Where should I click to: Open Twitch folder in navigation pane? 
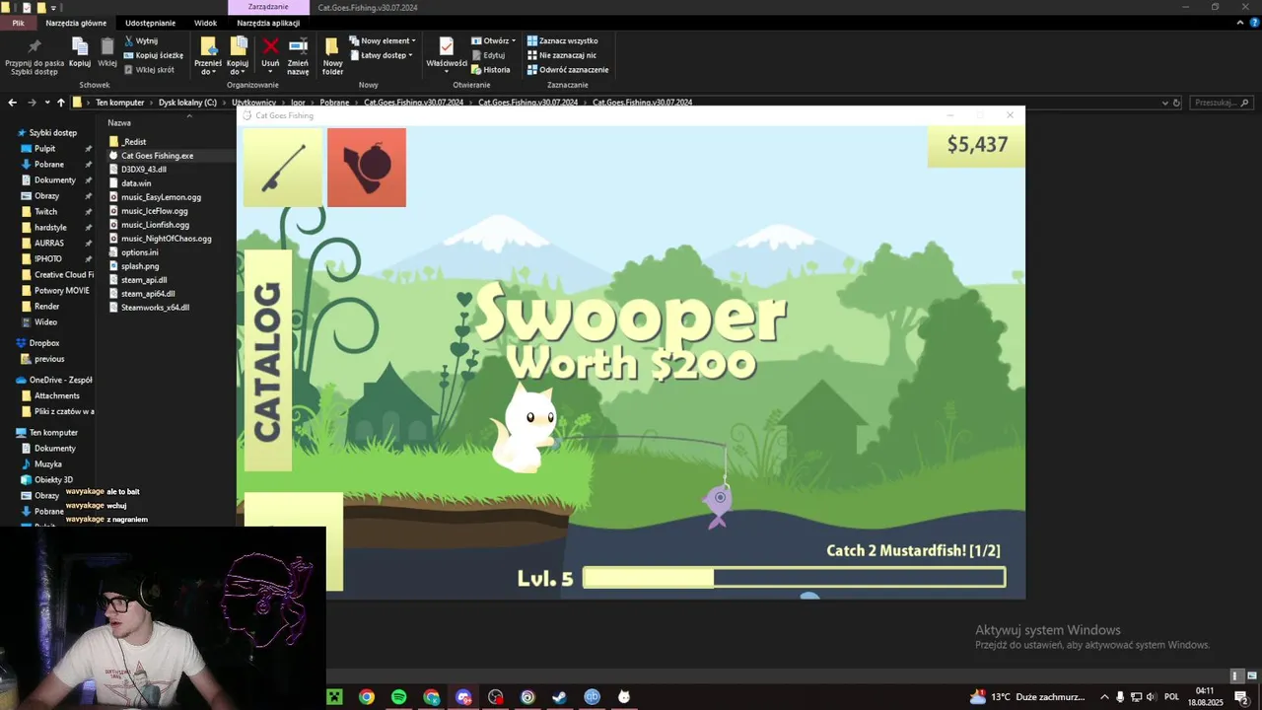click(x=46, y=212)
